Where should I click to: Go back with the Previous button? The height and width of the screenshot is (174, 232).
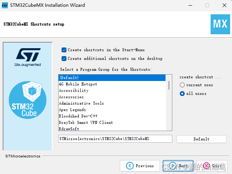[x=140, y=166]
